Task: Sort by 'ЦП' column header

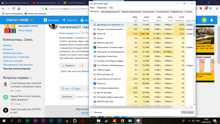Action: pos(132,19)
